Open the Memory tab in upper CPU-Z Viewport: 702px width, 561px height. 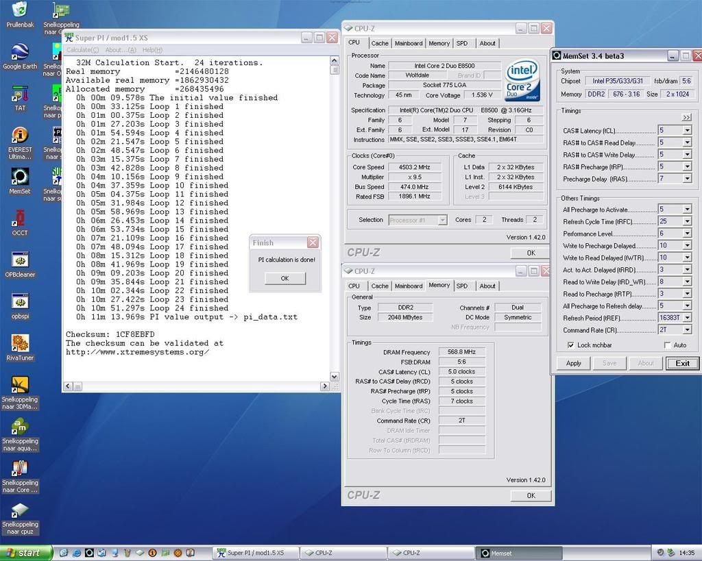439,43
